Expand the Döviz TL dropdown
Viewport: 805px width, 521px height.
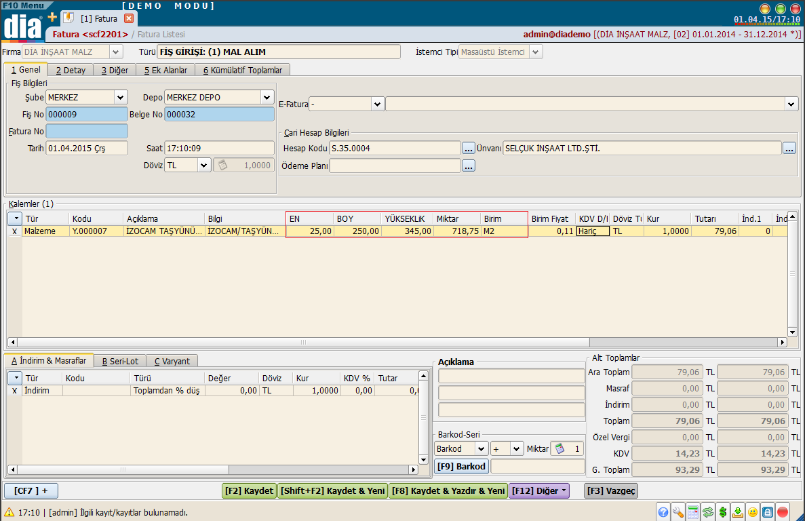pyautogui.click(x=204, y=166)
